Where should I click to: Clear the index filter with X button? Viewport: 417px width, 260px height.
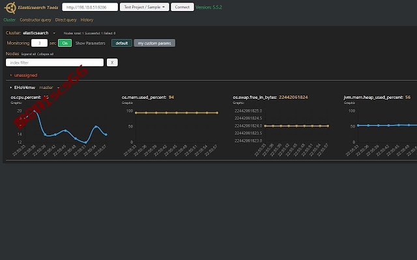tap(112, 62)
